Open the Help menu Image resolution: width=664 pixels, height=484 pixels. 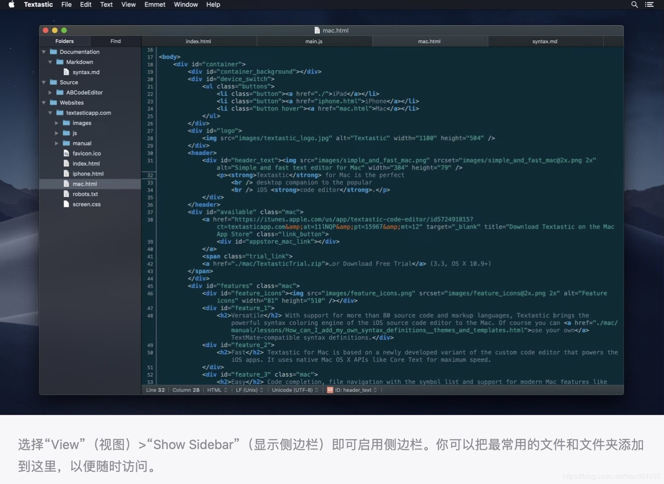213,4
